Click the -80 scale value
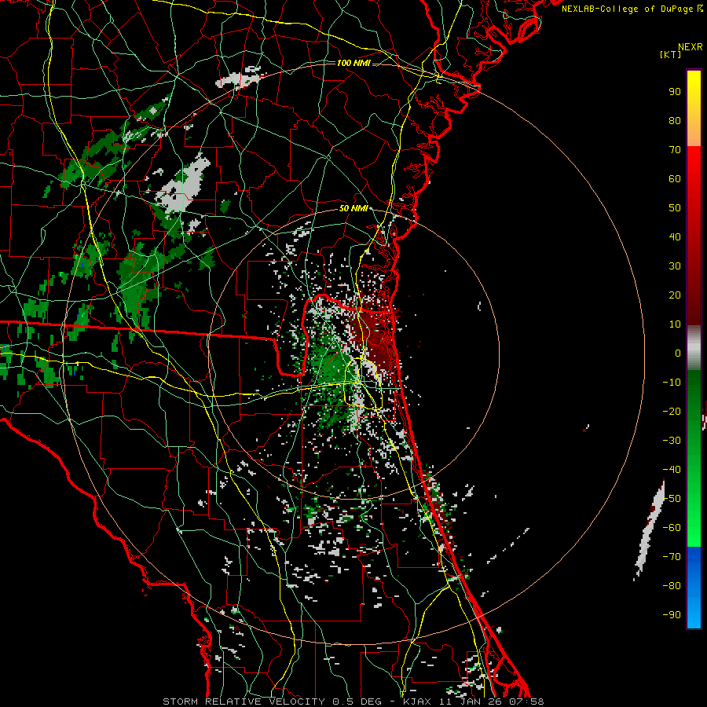 672,586
